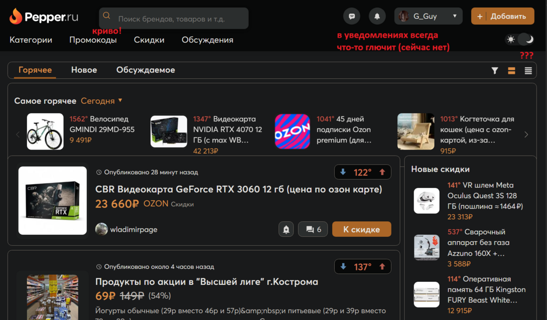Open the notifications bell in header
This screenshot has width=547, height=320.
[377, 16]
